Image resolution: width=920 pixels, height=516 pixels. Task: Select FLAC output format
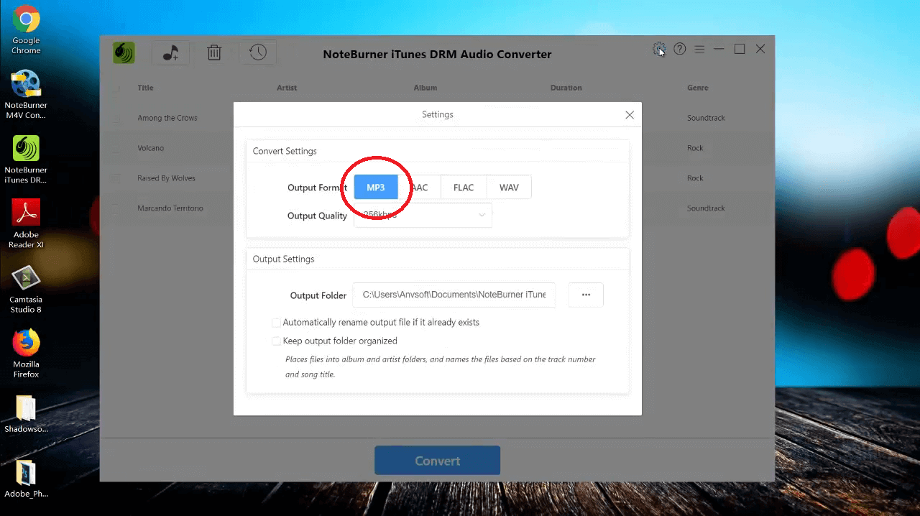tap(464, 188)
